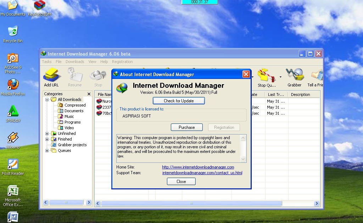Select the Microsoft Word desktop shortcut
Screen dimensions: 363x223
13,217
